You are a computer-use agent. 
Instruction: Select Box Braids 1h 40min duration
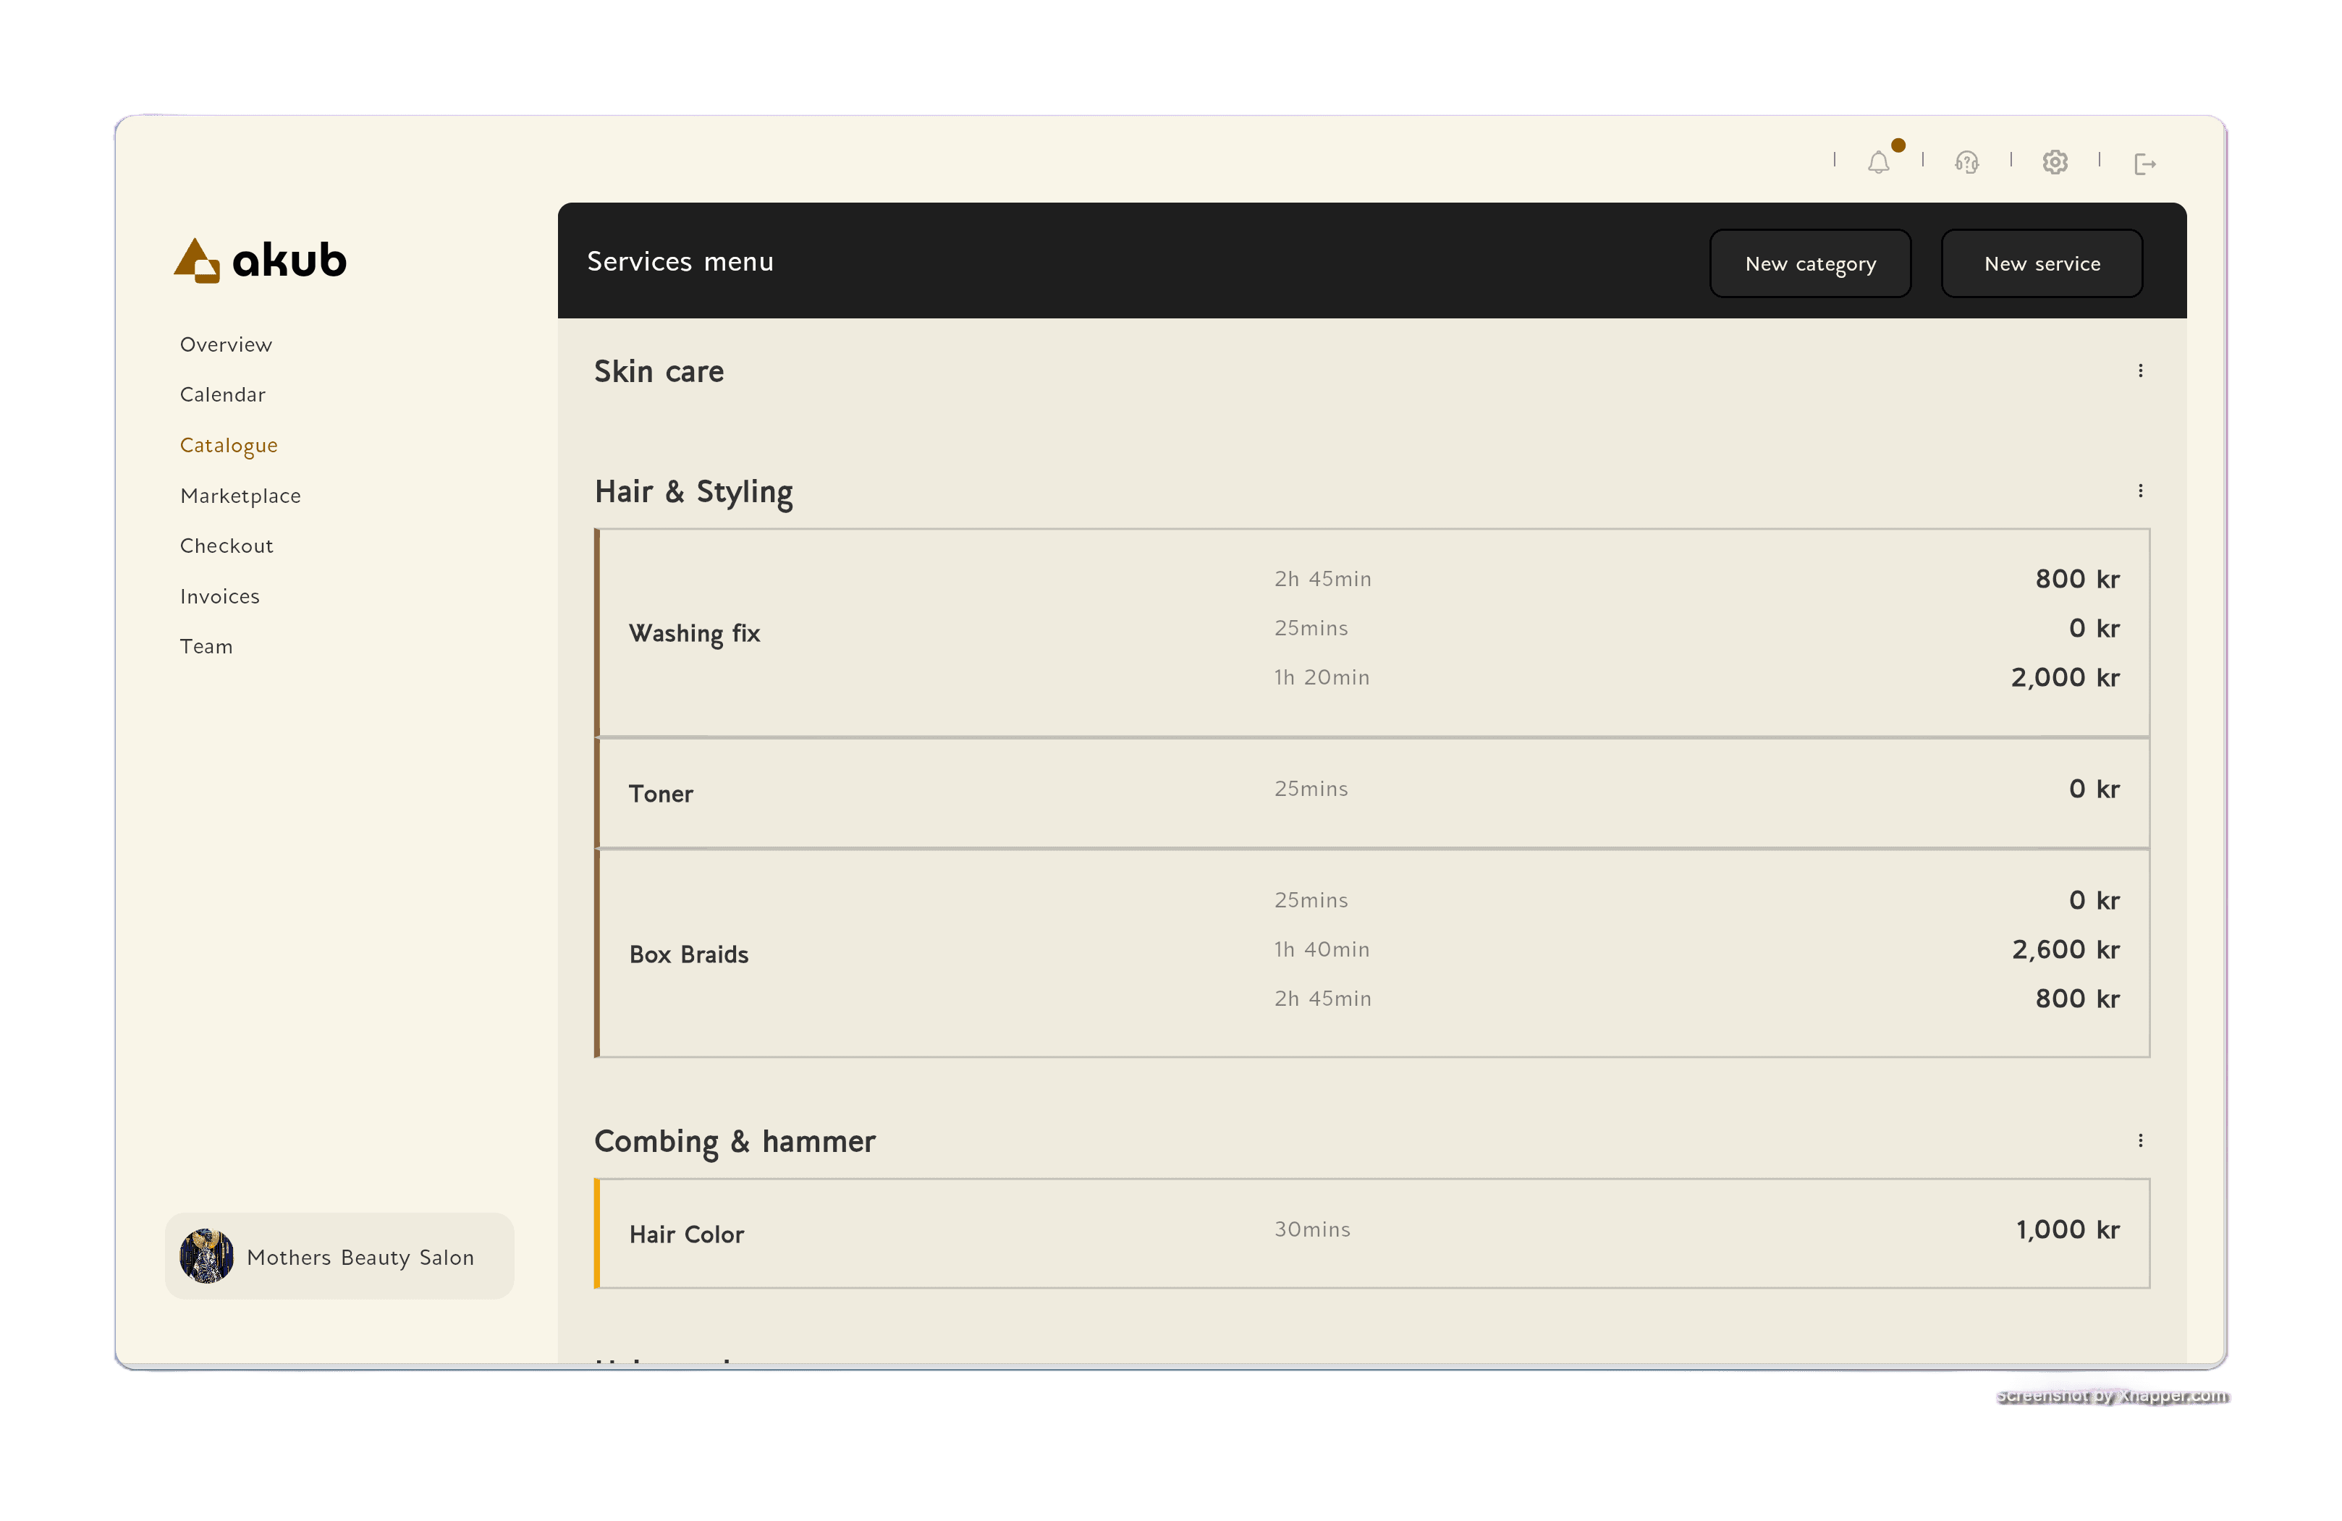(x=1322, y=949)
